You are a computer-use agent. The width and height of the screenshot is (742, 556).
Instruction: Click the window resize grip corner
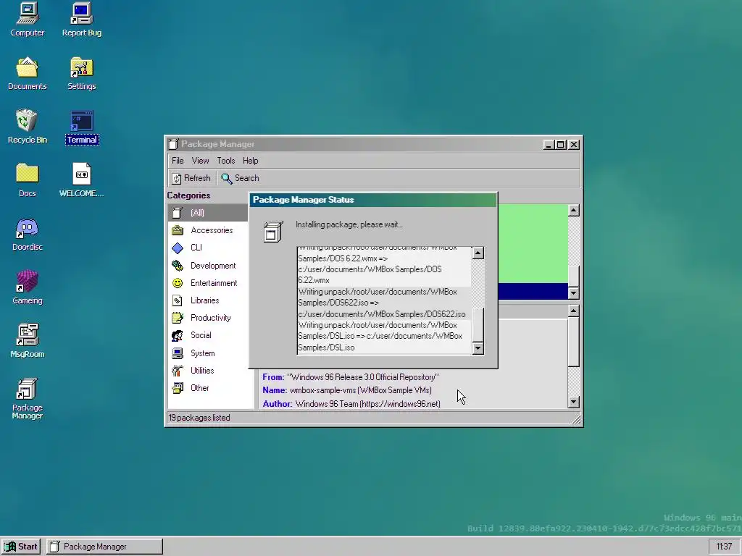576,419
